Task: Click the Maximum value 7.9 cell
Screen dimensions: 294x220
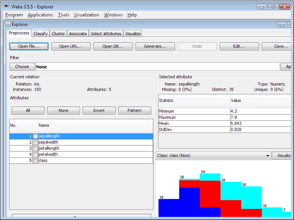Action: click(x=261, y=118)
